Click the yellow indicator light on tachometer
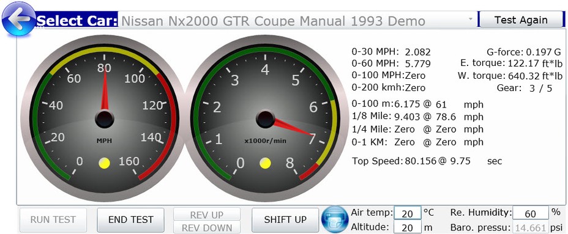 (x=265, y=163)
